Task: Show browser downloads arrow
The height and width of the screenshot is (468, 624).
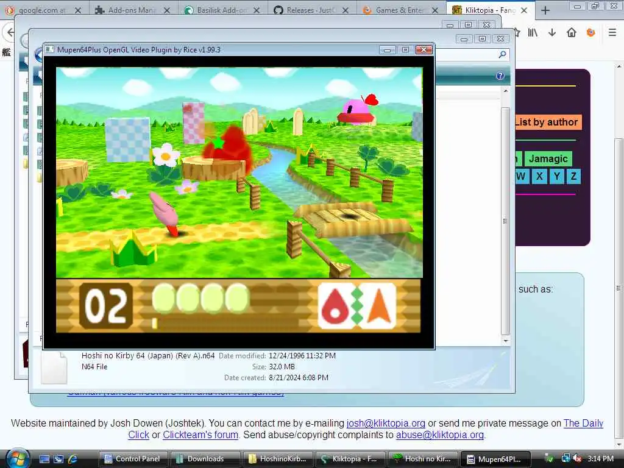Action: tap(552, 33)
